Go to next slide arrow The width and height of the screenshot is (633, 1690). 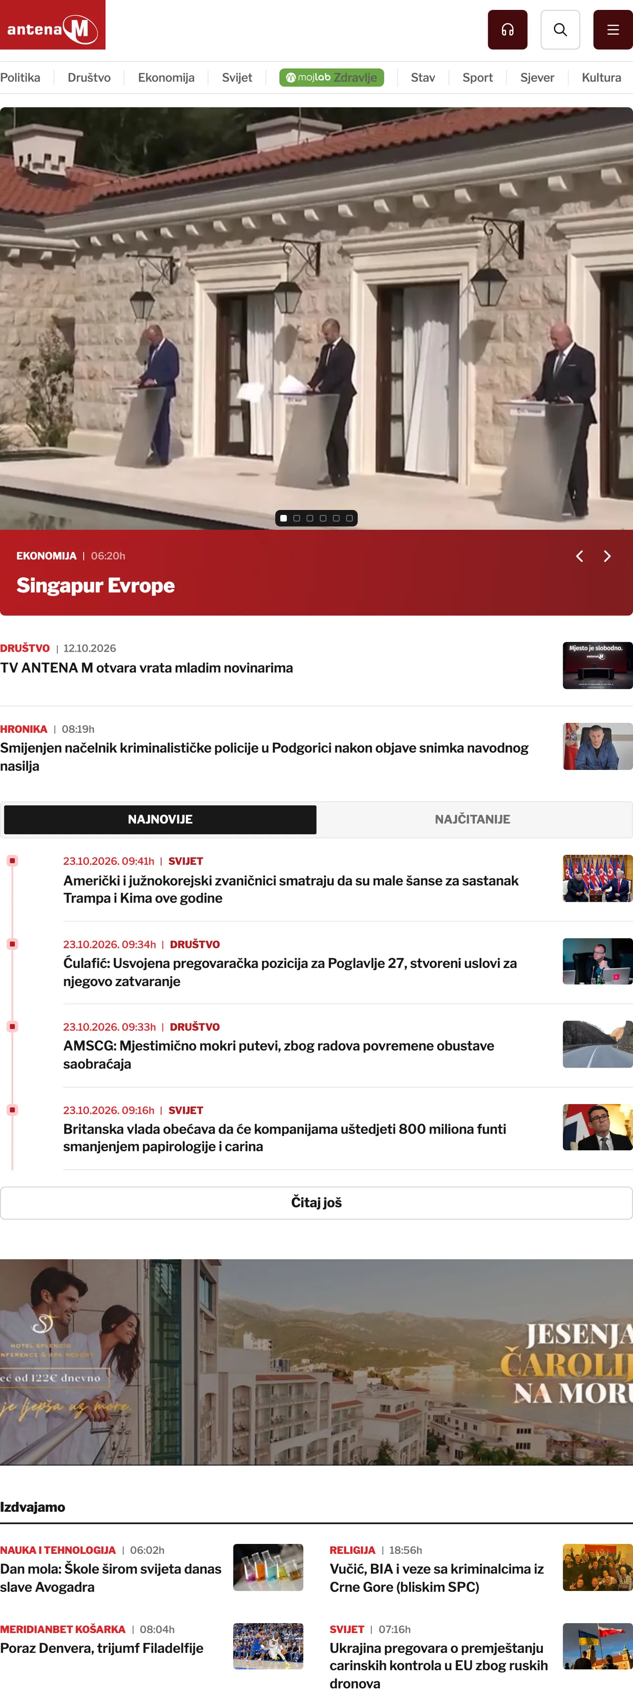pos(607,557)
